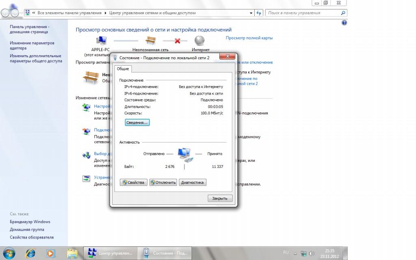
Task: Click the Закрыть button
Action: [220, 198]
